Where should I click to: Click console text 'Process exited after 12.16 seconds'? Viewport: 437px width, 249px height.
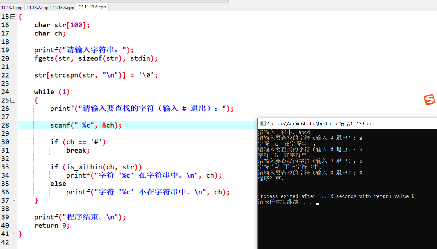coord(307,196)
